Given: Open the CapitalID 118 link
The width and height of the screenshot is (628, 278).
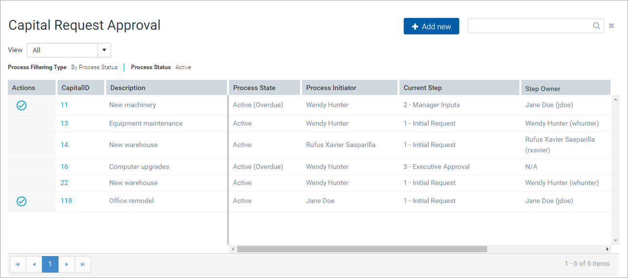Looking at the screenshot, I should point(66,201).
